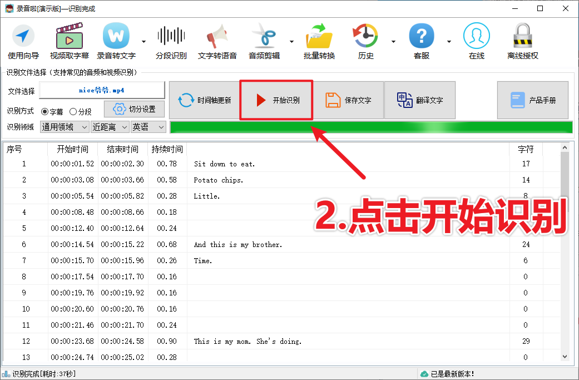Select the row text 'Little.'
579x380 pixels.
tap(207, 196)
